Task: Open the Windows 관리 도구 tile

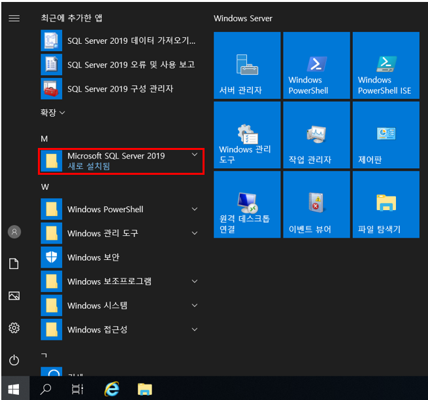Action: [x=247, y=135]
